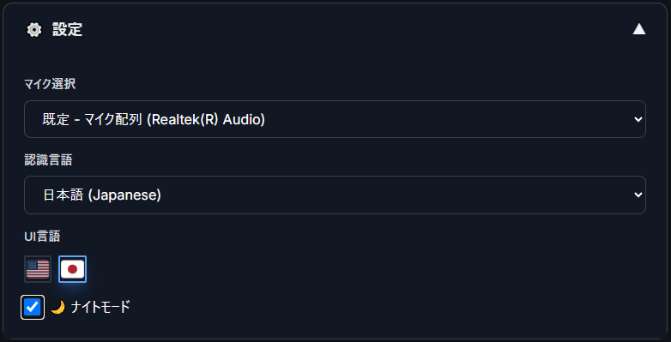671x342 pixels.
Task: Click the chevron arrow on the 日本語 (Japanese) dropdown
Action: 638,195
